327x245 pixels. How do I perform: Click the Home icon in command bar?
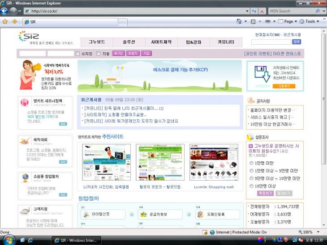239,21
